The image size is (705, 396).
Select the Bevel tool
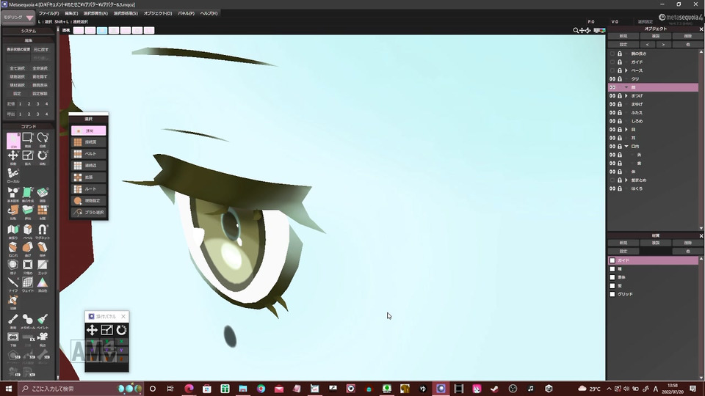click(28, 230)
